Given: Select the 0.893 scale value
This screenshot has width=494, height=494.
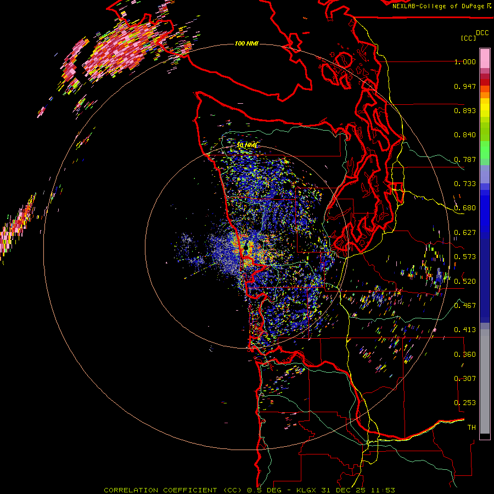Looking at the screenshot, I should click(x=465, y=110).
